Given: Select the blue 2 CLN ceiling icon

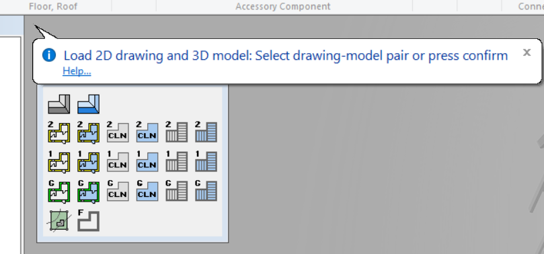Looking at the screenshot, I should 147,132.
